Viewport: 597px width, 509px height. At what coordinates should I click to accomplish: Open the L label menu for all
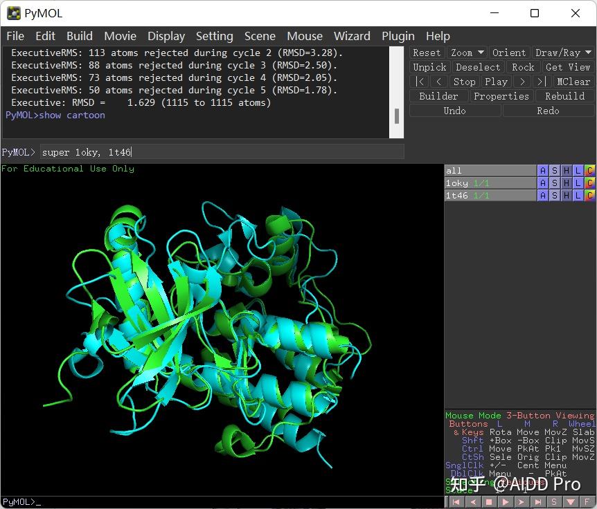pyautogui.click(x=578, y=171)
